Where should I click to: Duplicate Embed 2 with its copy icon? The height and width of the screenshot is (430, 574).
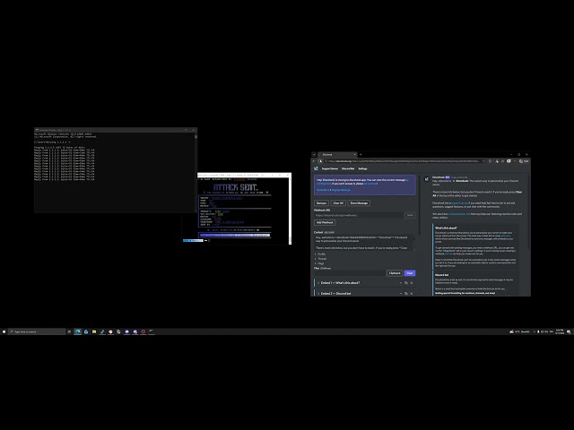point(406,293)
